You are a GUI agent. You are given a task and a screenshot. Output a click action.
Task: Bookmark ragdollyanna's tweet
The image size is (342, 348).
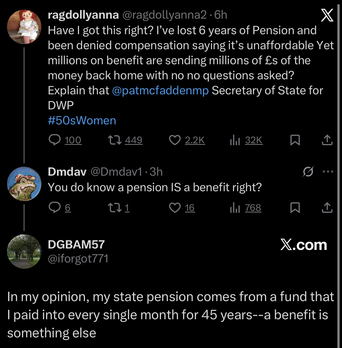(295, 140)
